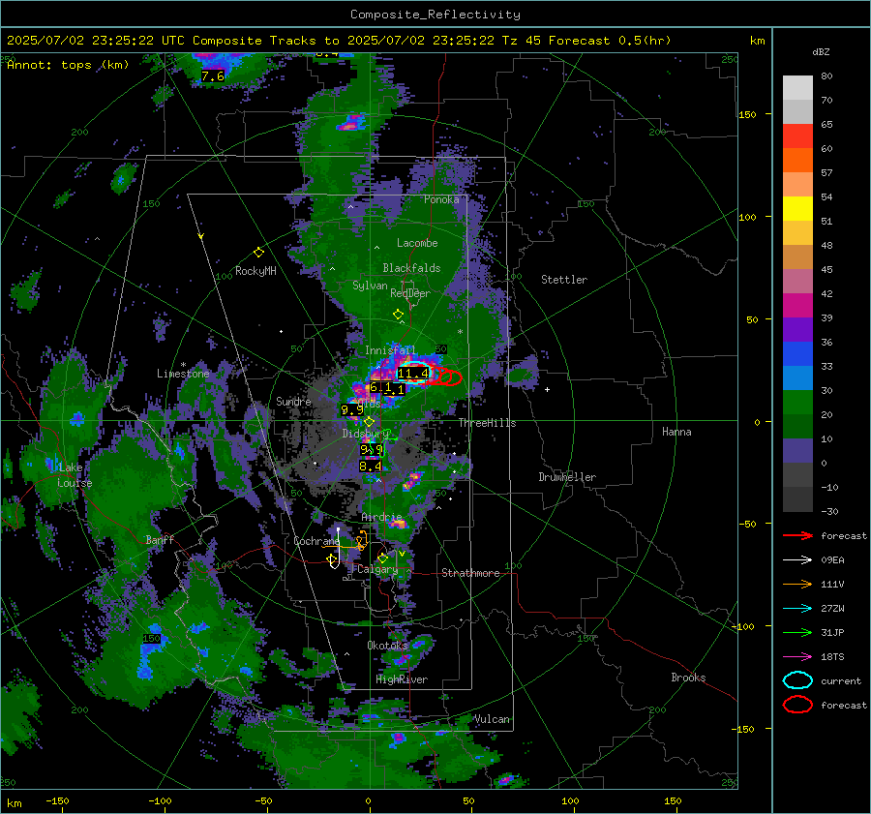This screenshot has height=814, width=871.
Task: Click the Didsbury town label
Action: (x=365, y=434)
